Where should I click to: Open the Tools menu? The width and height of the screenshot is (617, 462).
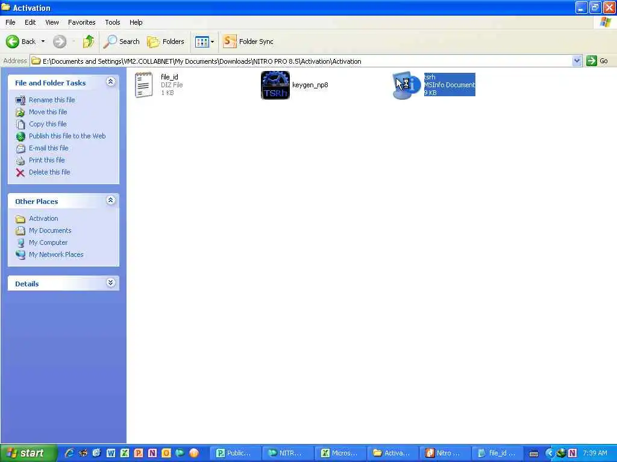point(112,22)
